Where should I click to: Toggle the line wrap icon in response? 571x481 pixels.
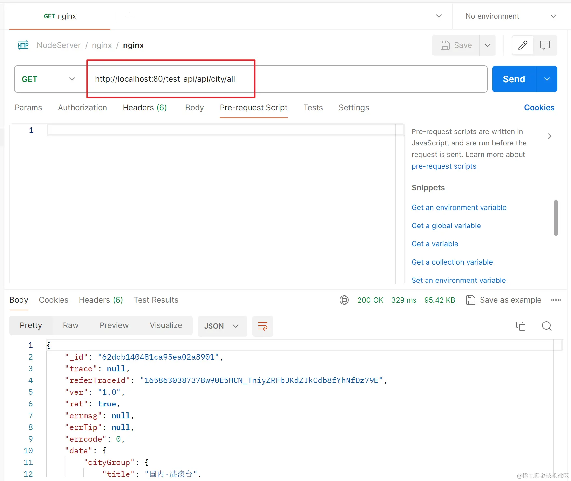pos(263,326)
